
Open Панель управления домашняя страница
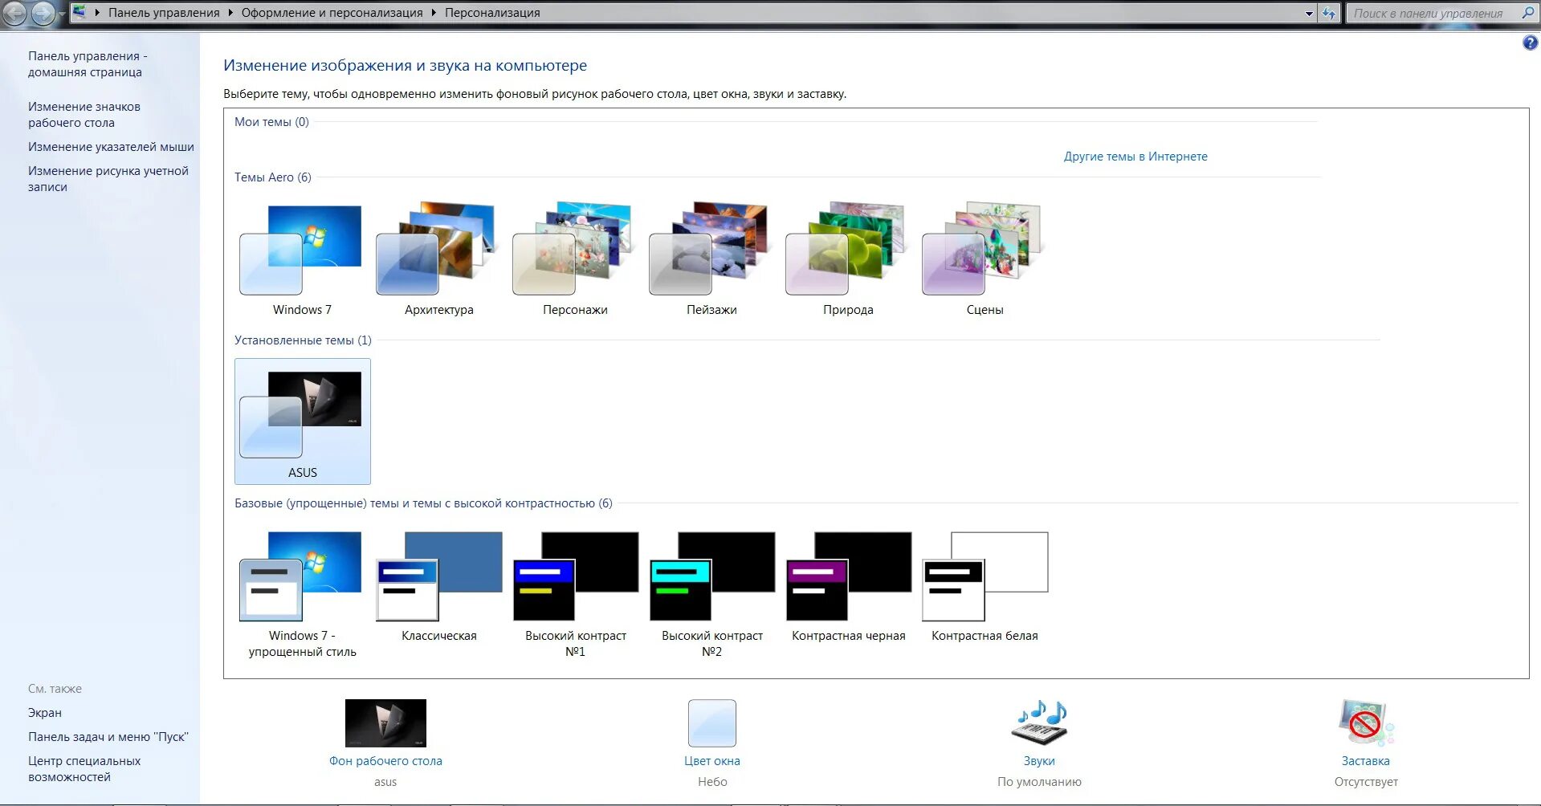coord(88,64)
